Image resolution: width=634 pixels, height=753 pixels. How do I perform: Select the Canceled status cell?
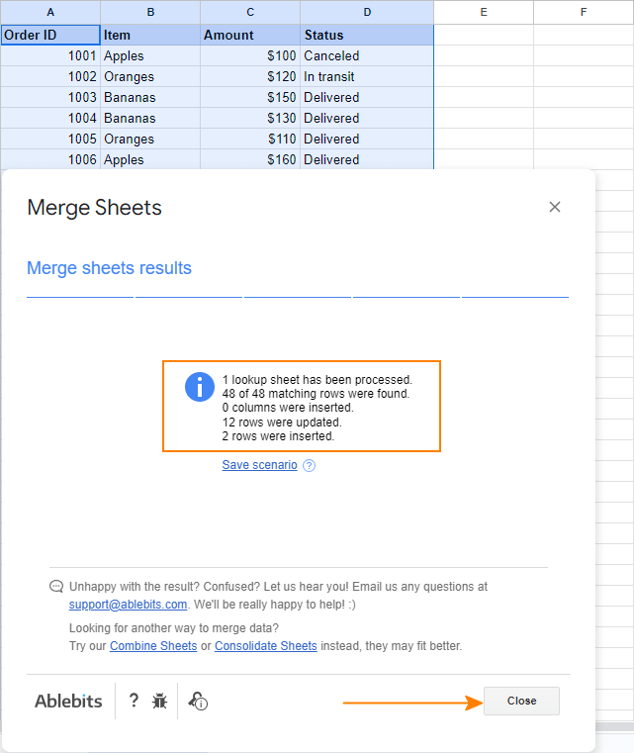tap(367, 55)
